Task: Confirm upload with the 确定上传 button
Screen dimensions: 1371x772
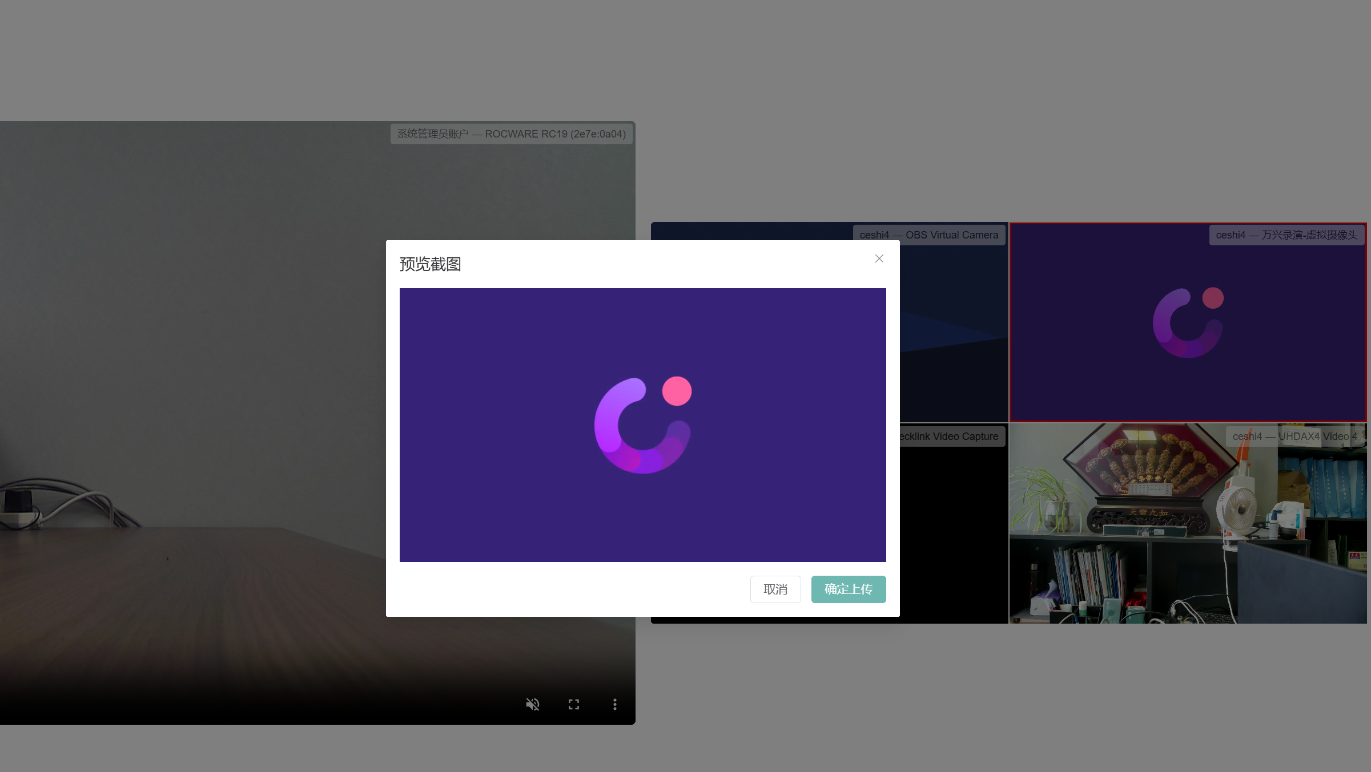Action: coord(848,589)
